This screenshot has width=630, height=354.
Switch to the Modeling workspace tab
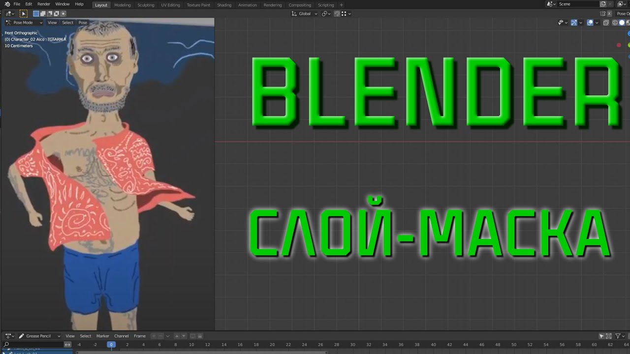pos(123,5)
